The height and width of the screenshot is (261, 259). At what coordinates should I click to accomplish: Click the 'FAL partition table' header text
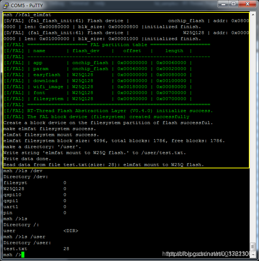click(x=119, y=45)
